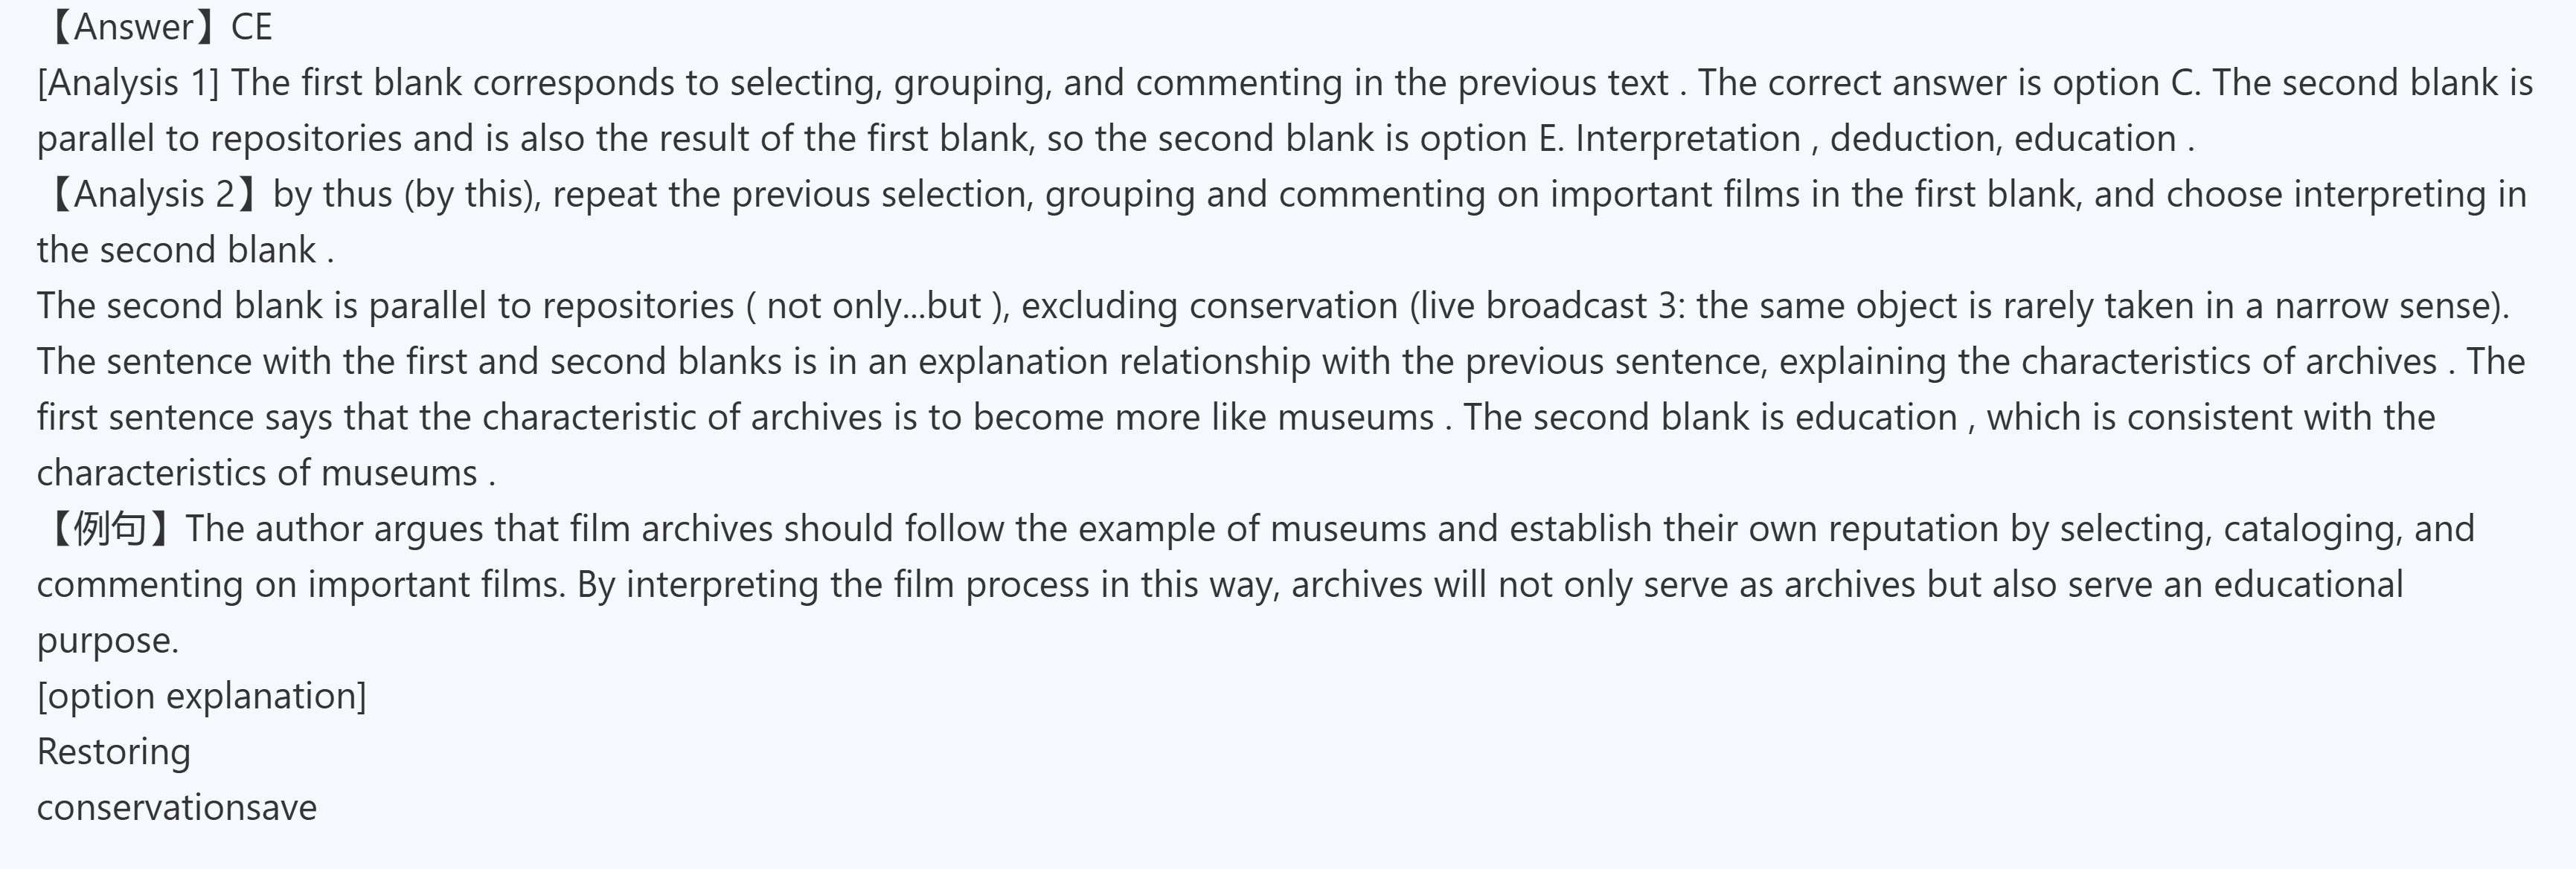The image size is (2576, 869).
Task: Click the [Analysis 1] heading
Action: coord(128,83)
